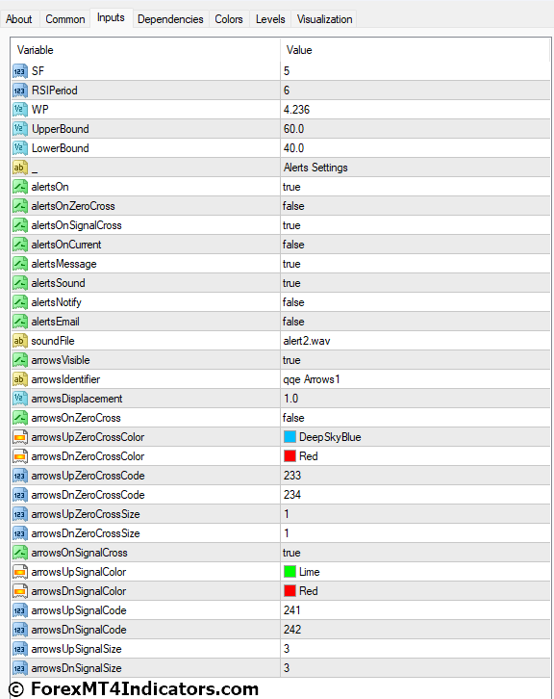Click the integer icon beside SF
554x699 pixels.
[20, 71]
